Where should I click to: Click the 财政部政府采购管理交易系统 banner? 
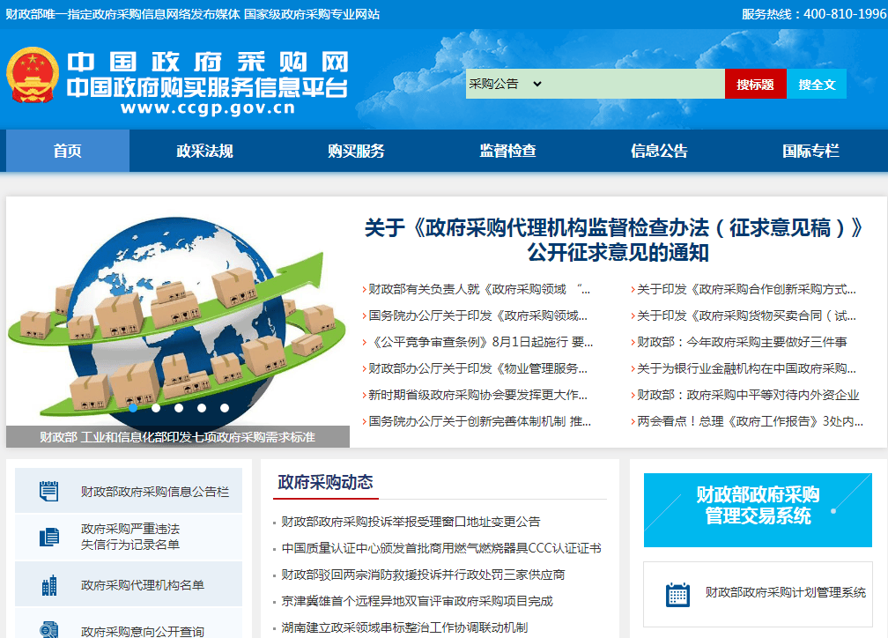758,510
